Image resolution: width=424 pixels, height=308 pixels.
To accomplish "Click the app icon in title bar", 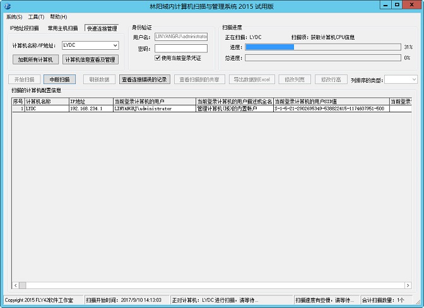I will [x=7, y=4].
